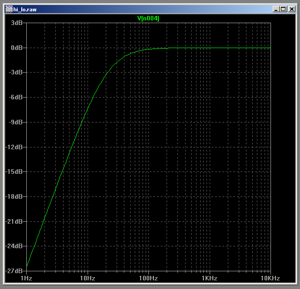This screenshot has height=289, width=300.
Task: Maximize the hi_lo.raw waveform window
Action: 283,9
